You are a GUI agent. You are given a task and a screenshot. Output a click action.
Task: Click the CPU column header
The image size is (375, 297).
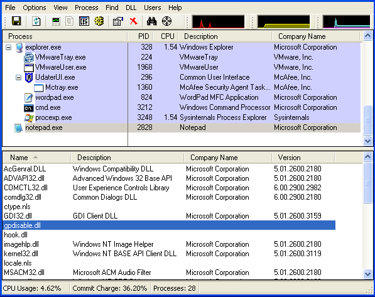[x=167, y=36]
